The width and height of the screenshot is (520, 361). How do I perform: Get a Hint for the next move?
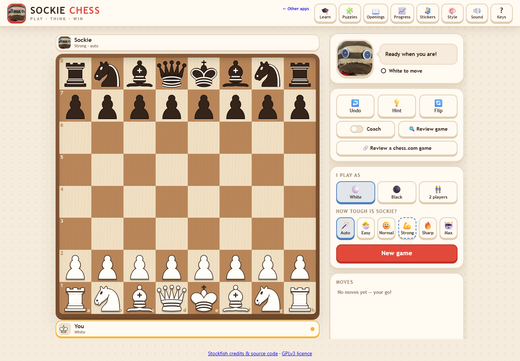click(x=397, y=106)
